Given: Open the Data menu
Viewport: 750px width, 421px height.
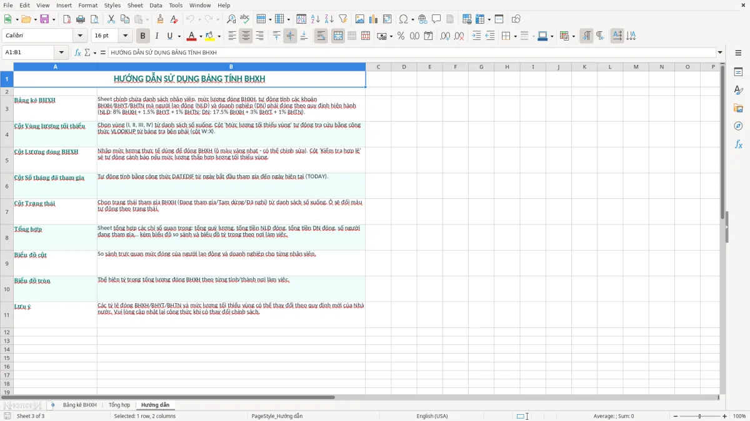Looking at the screenshot, I should tap(156, 5).
